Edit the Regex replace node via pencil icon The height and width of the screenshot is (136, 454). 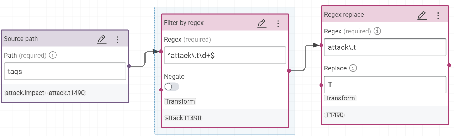click(422, 15)
